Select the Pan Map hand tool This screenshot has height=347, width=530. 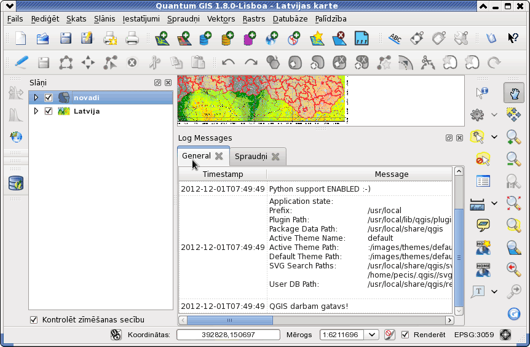point(514,93)
